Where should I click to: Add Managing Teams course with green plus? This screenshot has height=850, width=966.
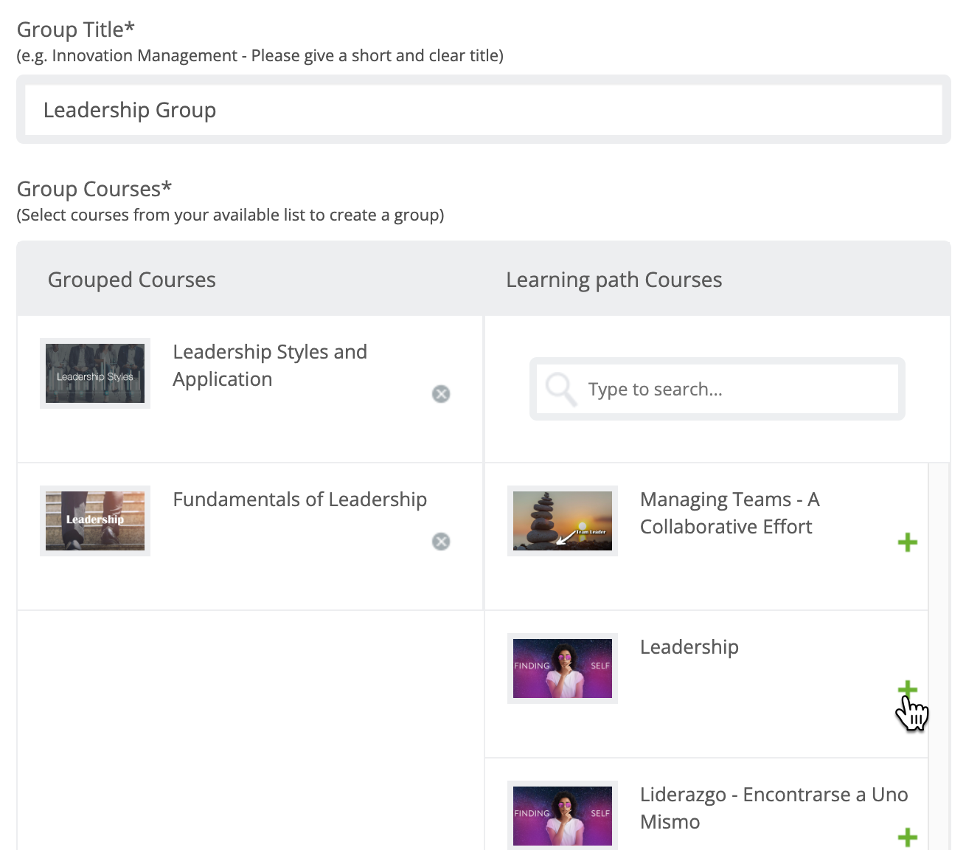(908, 542)
